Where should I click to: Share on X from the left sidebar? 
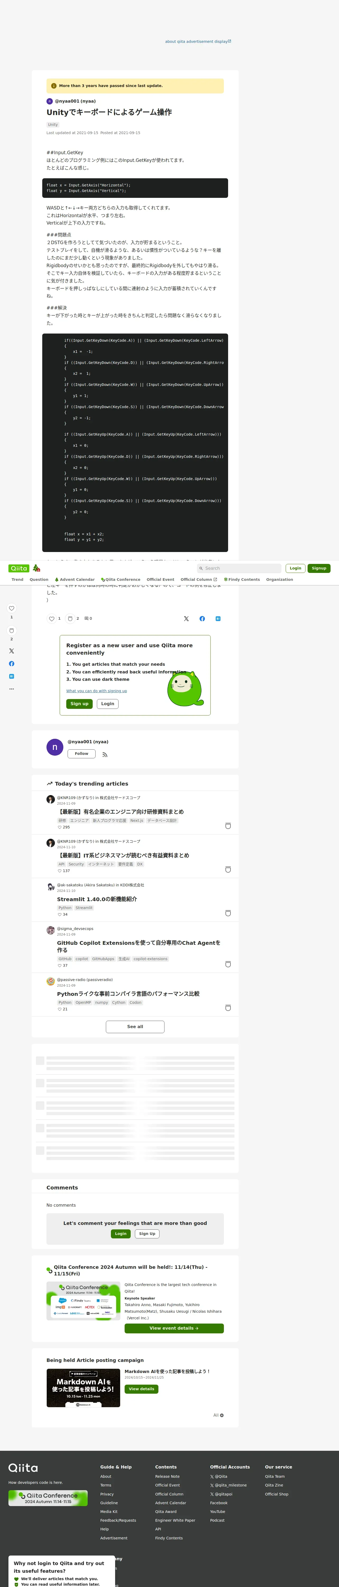click(11, 651)
